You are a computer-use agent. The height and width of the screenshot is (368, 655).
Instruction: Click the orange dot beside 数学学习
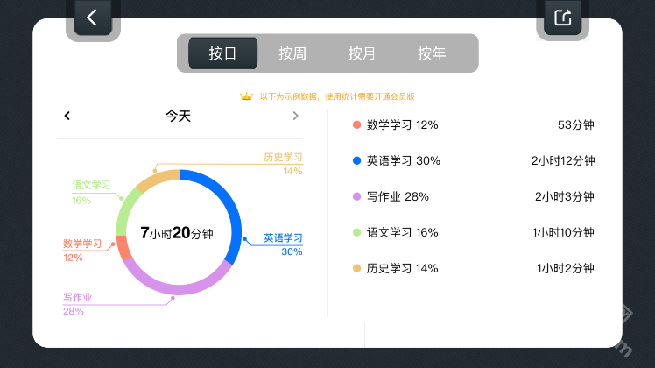(x=356, y=124)
